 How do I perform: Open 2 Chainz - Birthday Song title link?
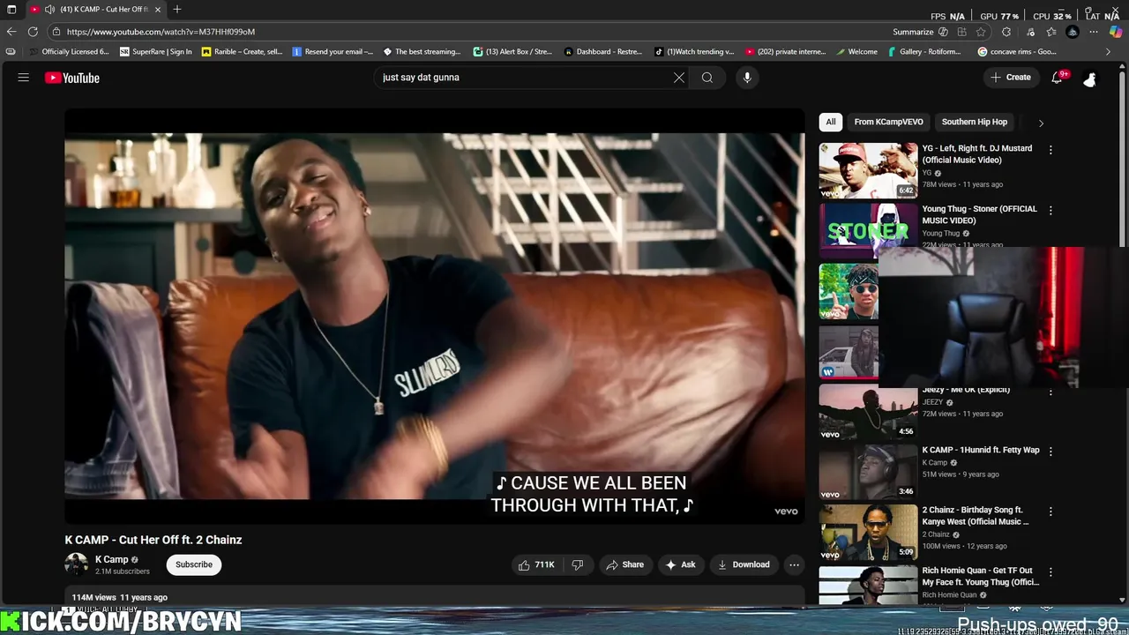[x=976, y=516]
